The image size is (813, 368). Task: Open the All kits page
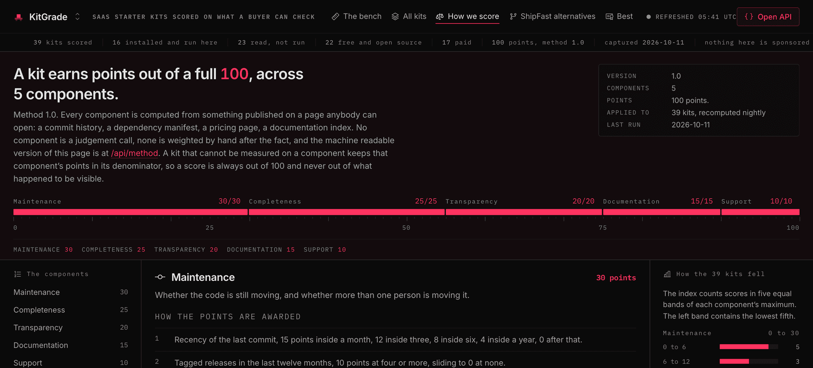tap(409, 16)
